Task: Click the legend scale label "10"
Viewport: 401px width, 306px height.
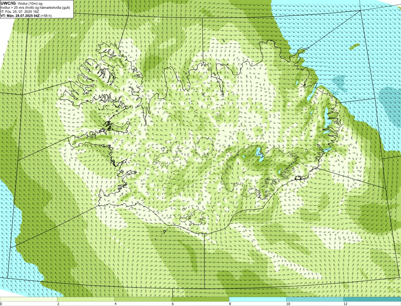Action: coord(288,304)
